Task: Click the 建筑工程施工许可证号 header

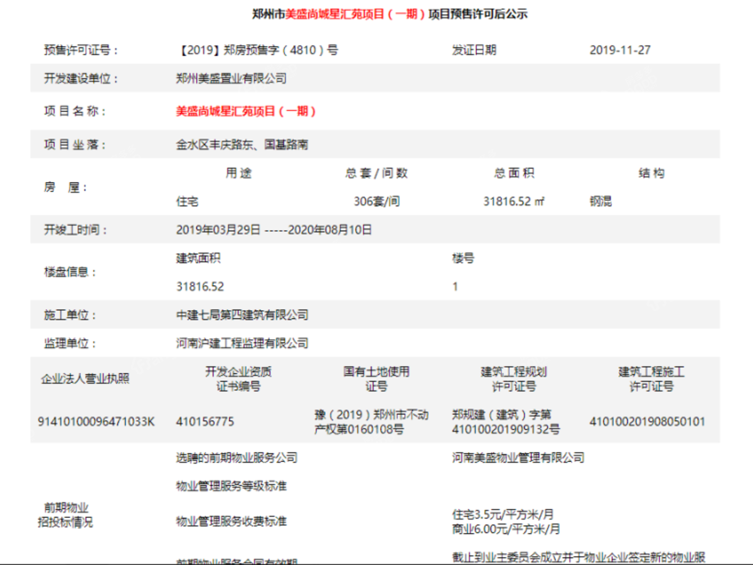Action: click(651, 379)
